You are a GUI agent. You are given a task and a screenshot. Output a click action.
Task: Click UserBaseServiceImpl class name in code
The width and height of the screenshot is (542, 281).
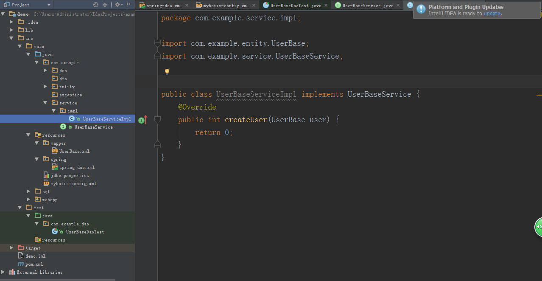[257, 95]
